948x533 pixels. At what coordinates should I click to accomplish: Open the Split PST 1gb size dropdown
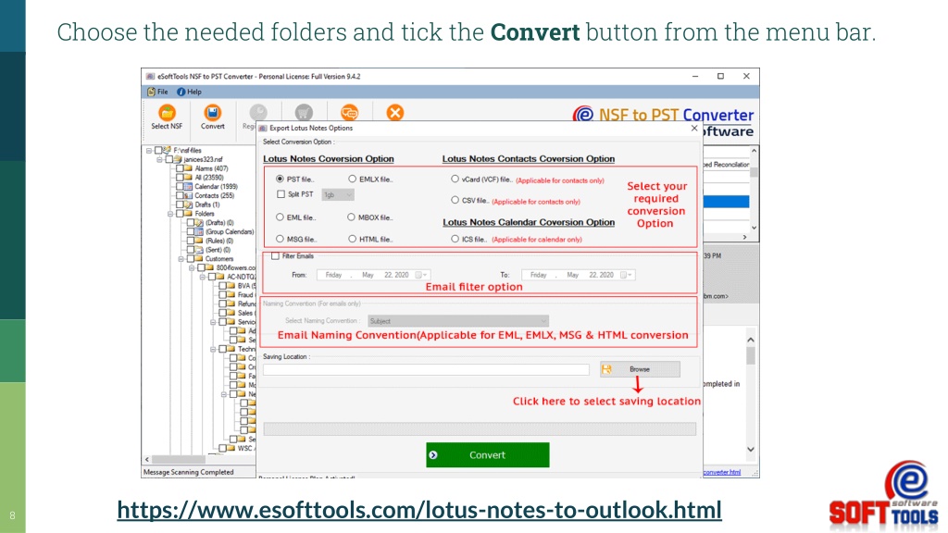[338, 194]
